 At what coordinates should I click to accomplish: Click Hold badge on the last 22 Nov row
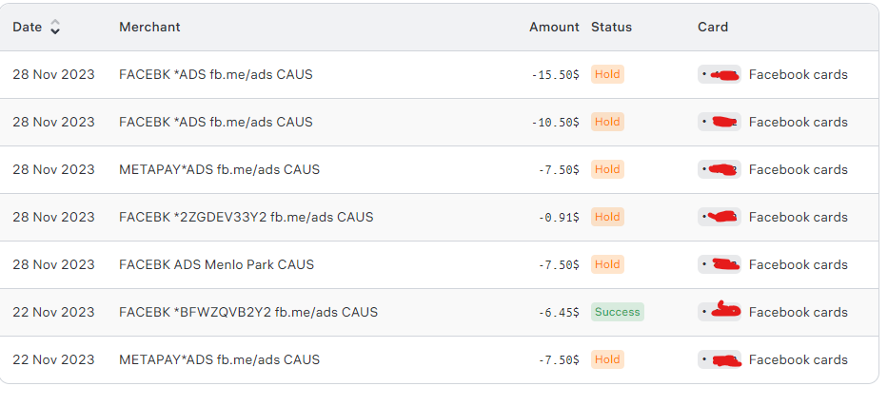click(607, 359)
